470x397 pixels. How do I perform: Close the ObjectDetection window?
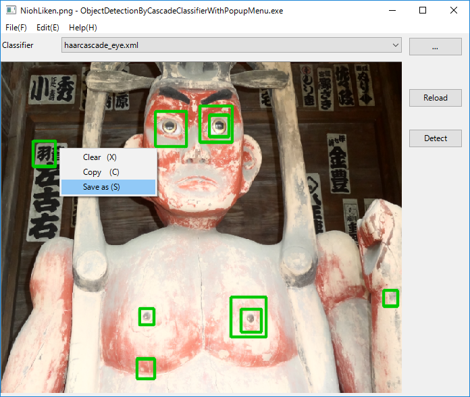coord(454,11)
